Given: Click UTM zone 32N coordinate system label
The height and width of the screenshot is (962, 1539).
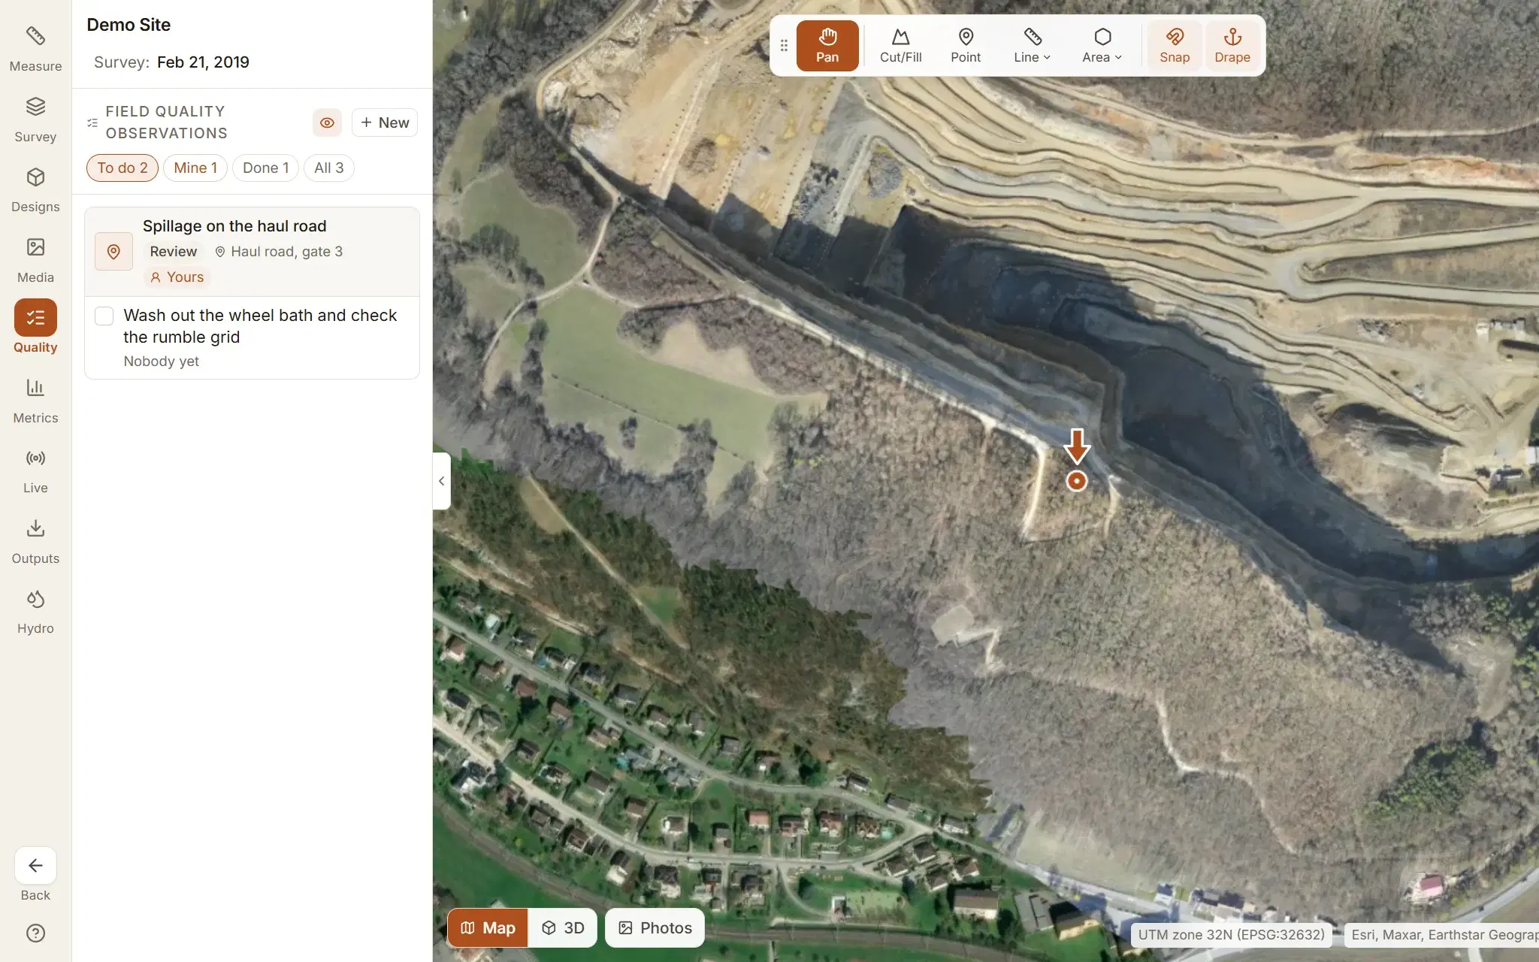Looking at the screenshot, I should coord(1231,935).
